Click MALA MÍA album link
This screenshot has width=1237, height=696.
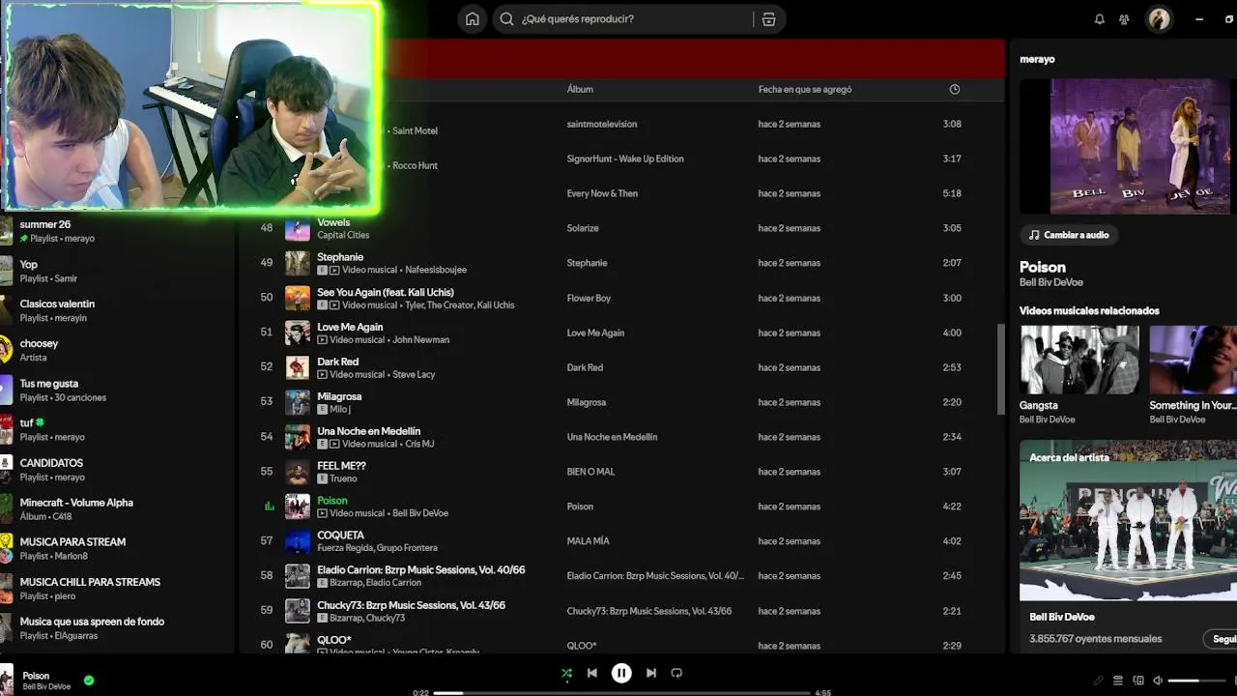[x=588, y=541]
